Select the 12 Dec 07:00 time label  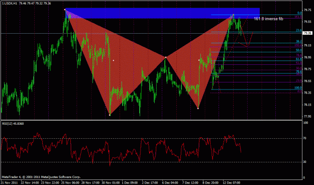pyautogui.click(x=232, y=183)
